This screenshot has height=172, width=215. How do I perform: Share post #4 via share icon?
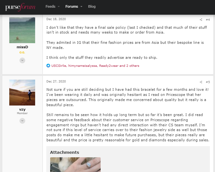(x=201, y=20)
